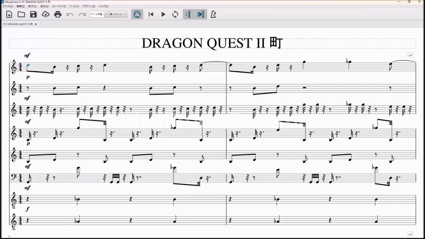The width and height of the screenshot is (425, 239).
Task: Click the system break marker at top right
Action: point(410,55)
